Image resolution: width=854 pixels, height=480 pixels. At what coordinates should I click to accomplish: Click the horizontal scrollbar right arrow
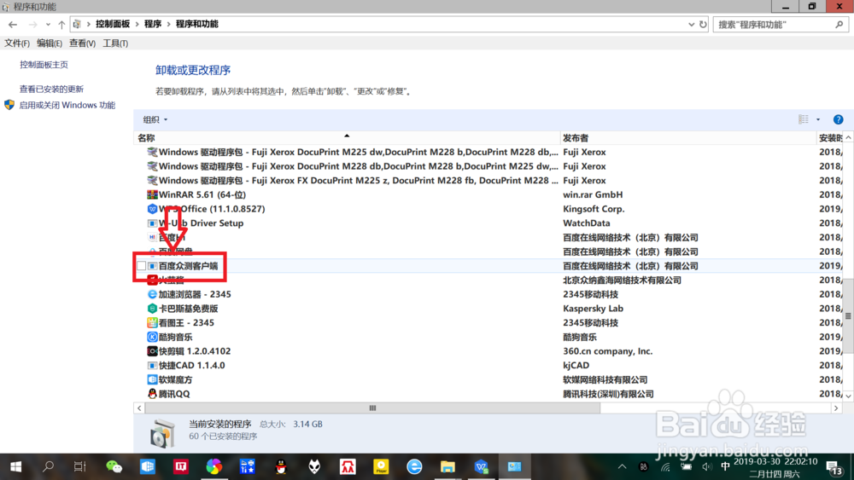tap(837, 408)
